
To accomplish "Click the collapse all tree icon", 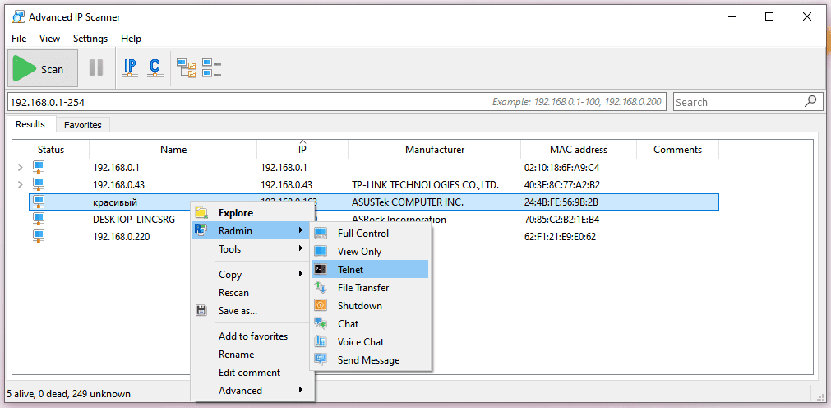I will tap(212, 68).
